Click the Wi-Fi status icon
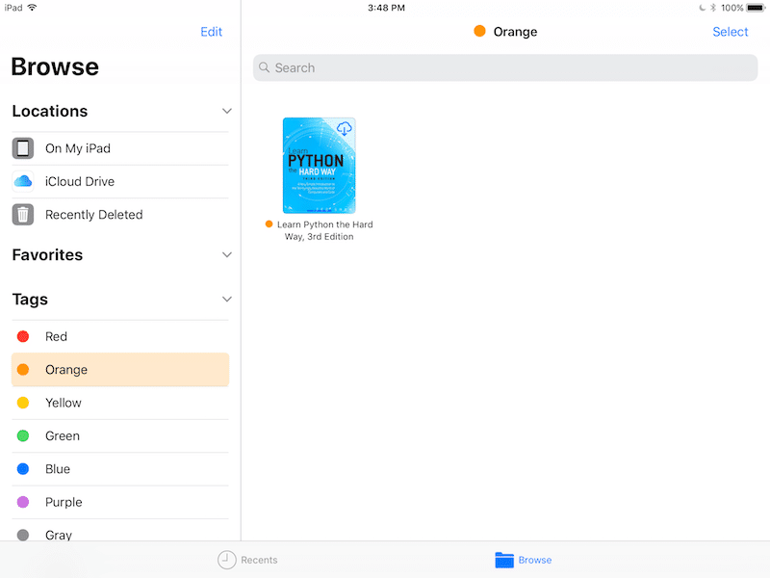 [32, 8]
